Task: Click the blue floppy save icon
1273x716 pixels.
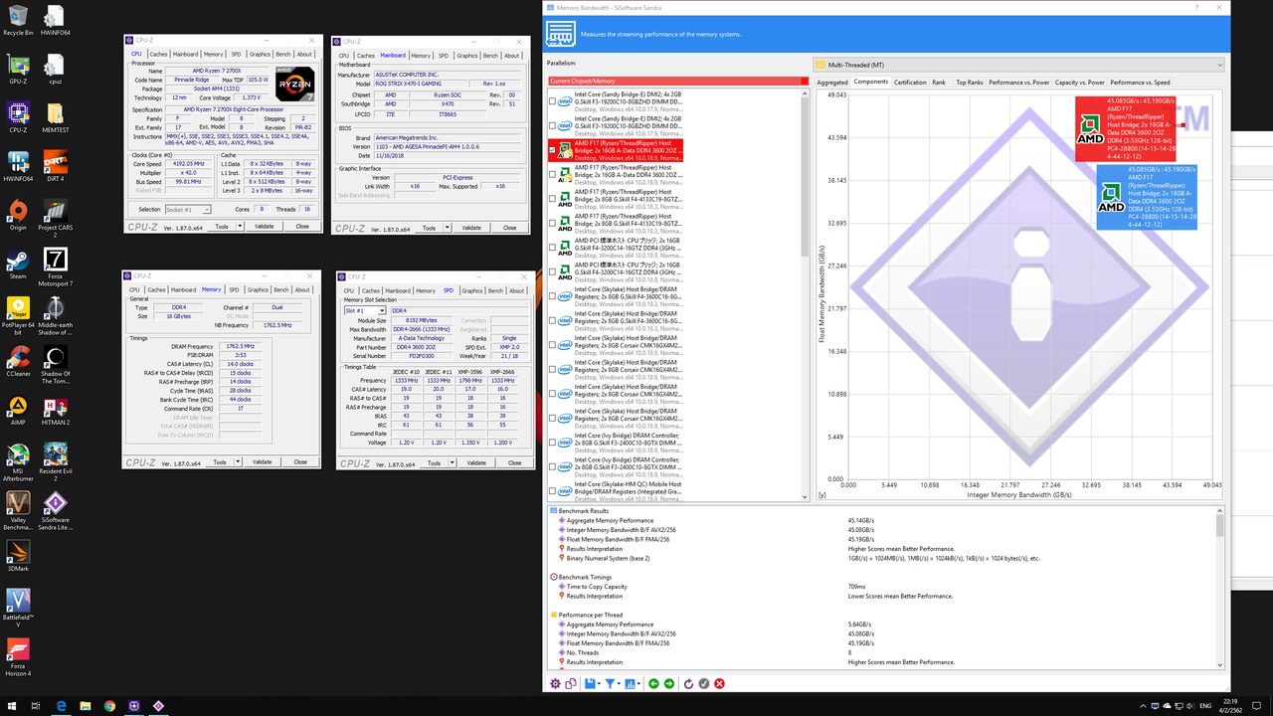Action: (590, 683)
